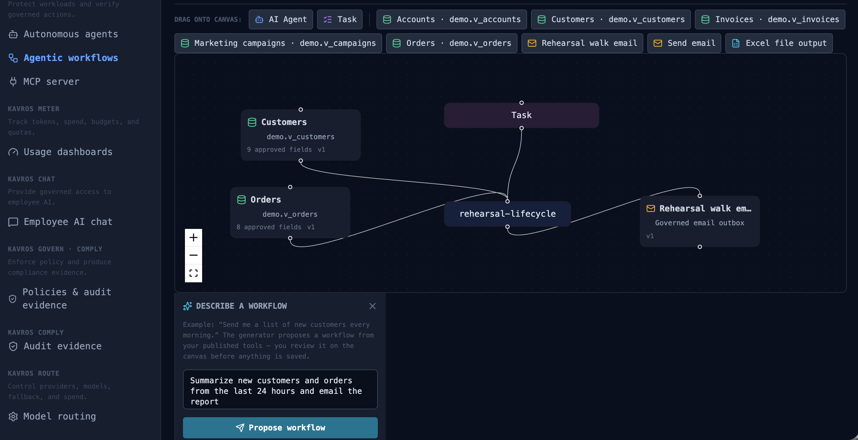
Task: Pick the Marketing campaigns palette chip
Action: (278, 43)
